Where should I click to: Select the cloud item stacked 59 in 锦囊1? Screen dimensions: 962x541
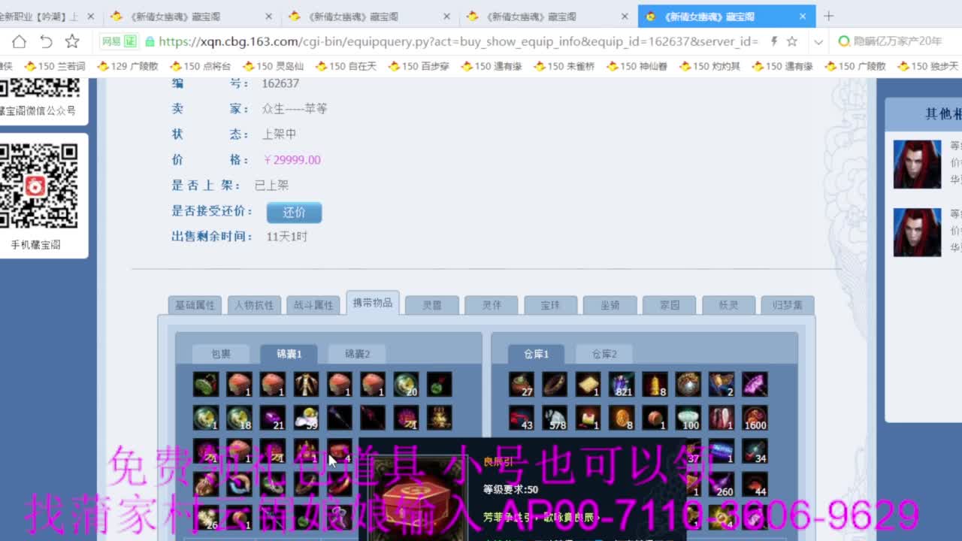point(306,417)
